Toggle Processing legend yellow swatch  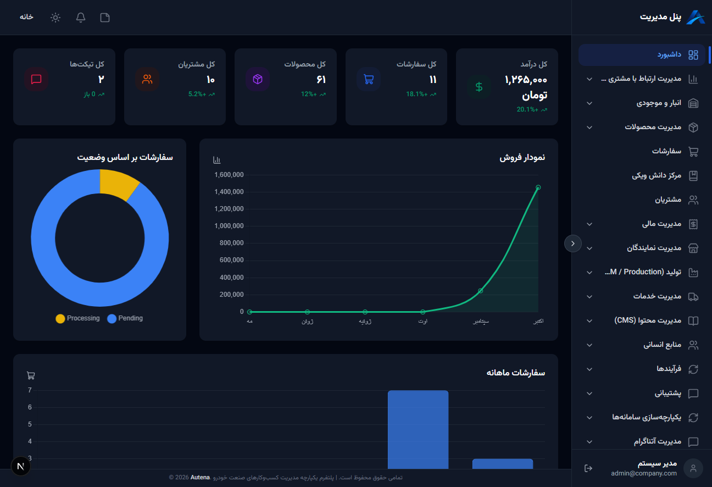coord(60,319)
